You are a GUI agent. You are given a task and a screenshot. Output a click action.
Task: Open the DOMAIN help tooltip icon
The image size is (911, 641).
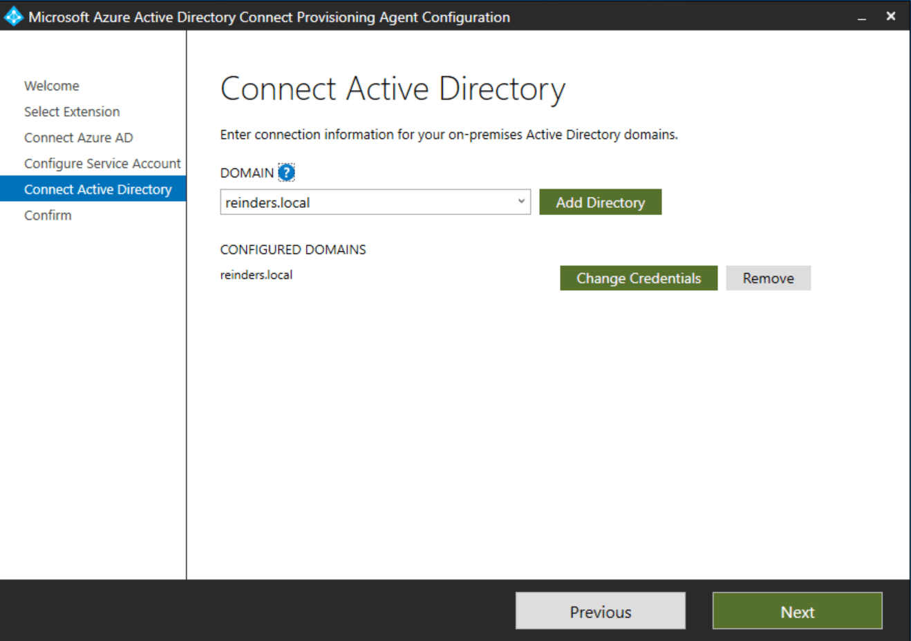pyautogui.click(x=286, y=171)
